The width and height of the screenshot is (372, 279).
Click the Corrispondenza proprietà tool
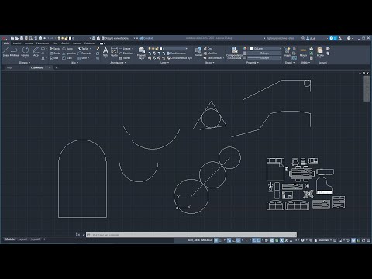click(x=234, y=53)
